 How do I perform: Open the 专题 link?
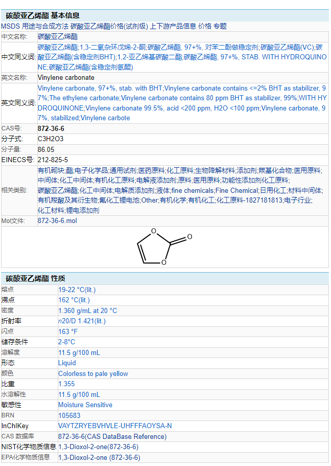[220, 26]
